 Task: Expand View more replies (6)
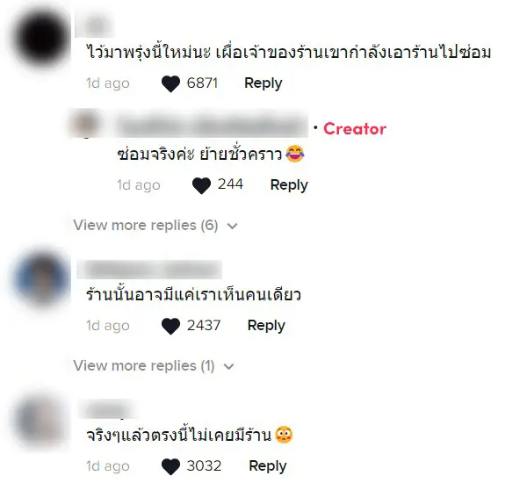coord(146,225)
